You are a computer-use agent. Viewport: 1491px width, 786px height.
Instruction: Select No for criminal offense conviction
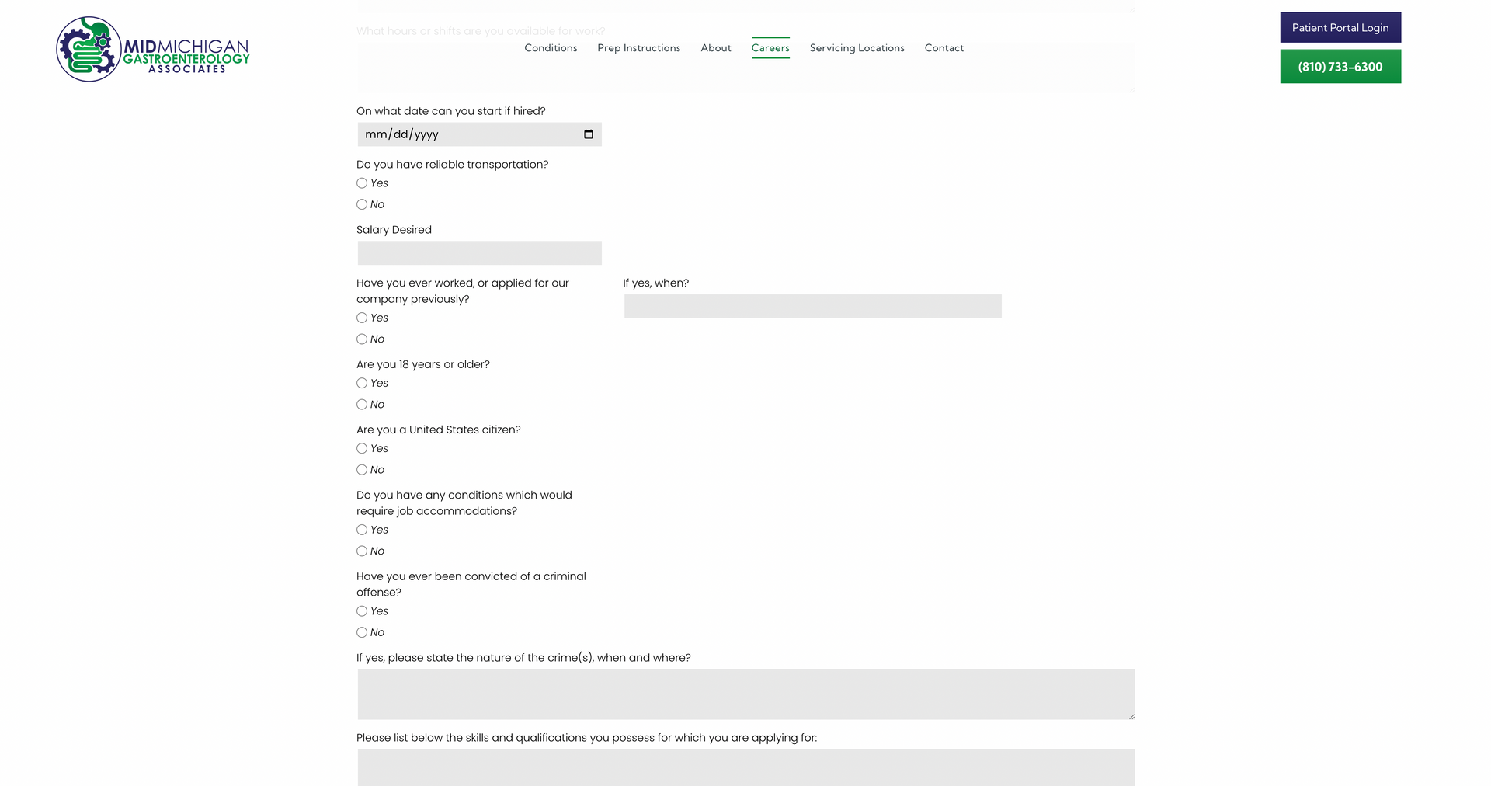coord(362,632)
